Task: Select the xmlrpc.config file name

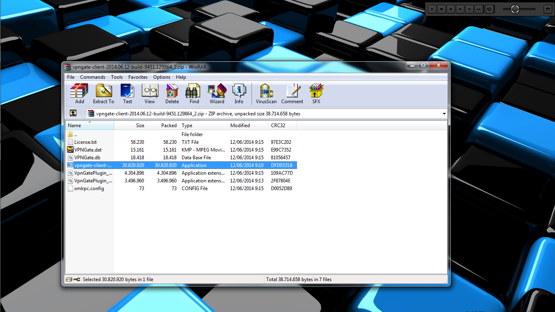Action: (x=89, y=188)
